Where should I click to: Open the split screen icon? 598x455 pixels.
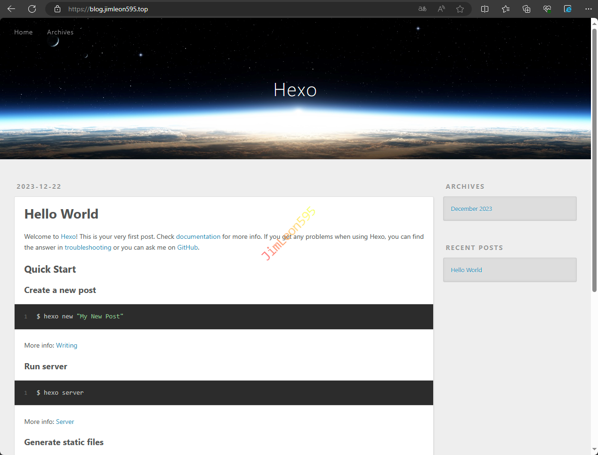(x=485, y=9)
